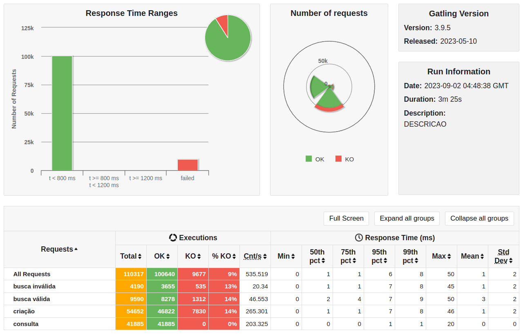Click the Response Time Ranges chart title
This screenshot has width=521, height=335.
(x=132, y=13)
